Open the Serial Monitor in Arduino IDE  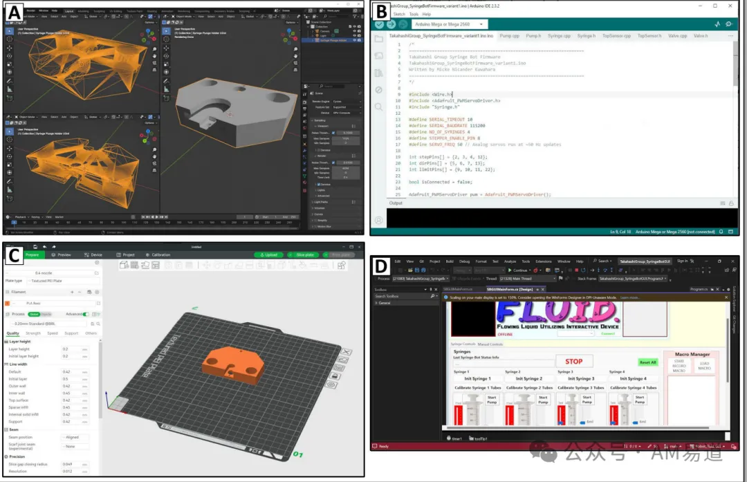coord(729,24)
